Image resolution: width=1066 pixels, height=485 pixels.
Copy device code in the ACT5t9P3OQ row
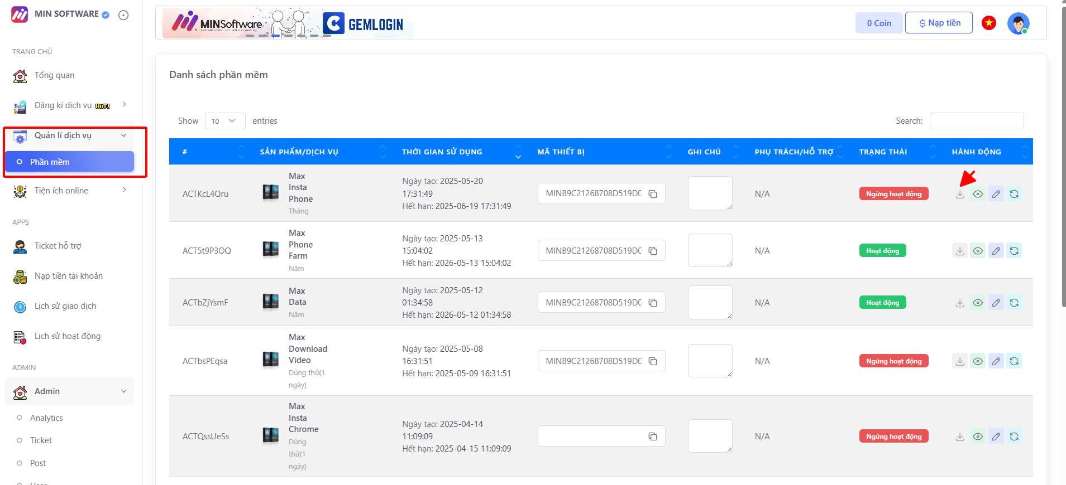[x=652, y=251]
